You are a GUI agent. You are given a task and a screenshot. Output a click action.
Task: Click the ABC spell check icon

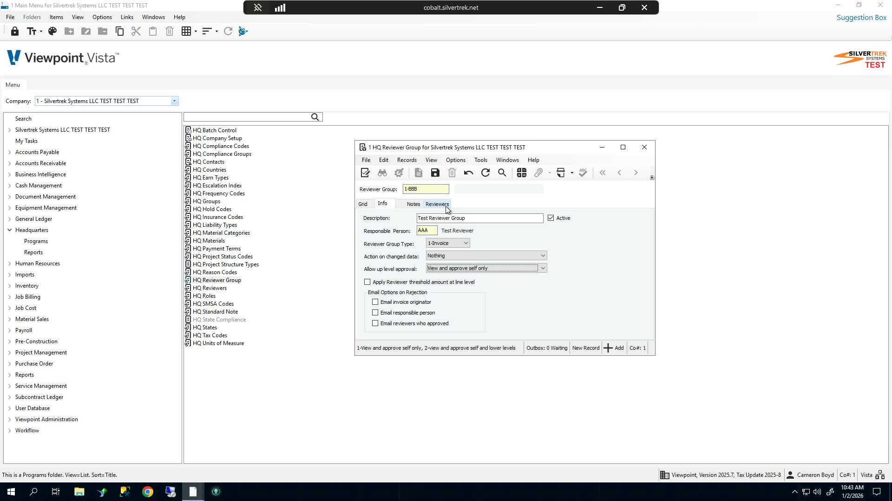(583, 173)
